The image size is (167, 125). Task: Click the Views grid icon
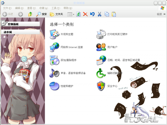click(x=70, y=14)
